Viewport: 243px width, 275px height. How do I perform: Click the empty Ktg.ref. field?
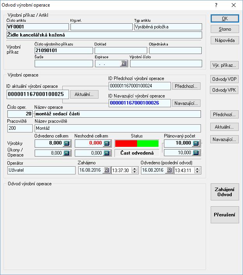tap(102, 27)
